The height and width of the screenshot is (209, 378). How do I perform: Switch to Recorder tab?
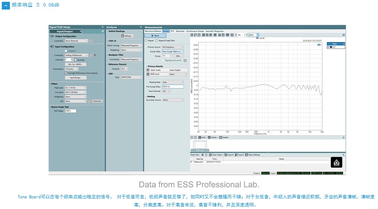180,31
